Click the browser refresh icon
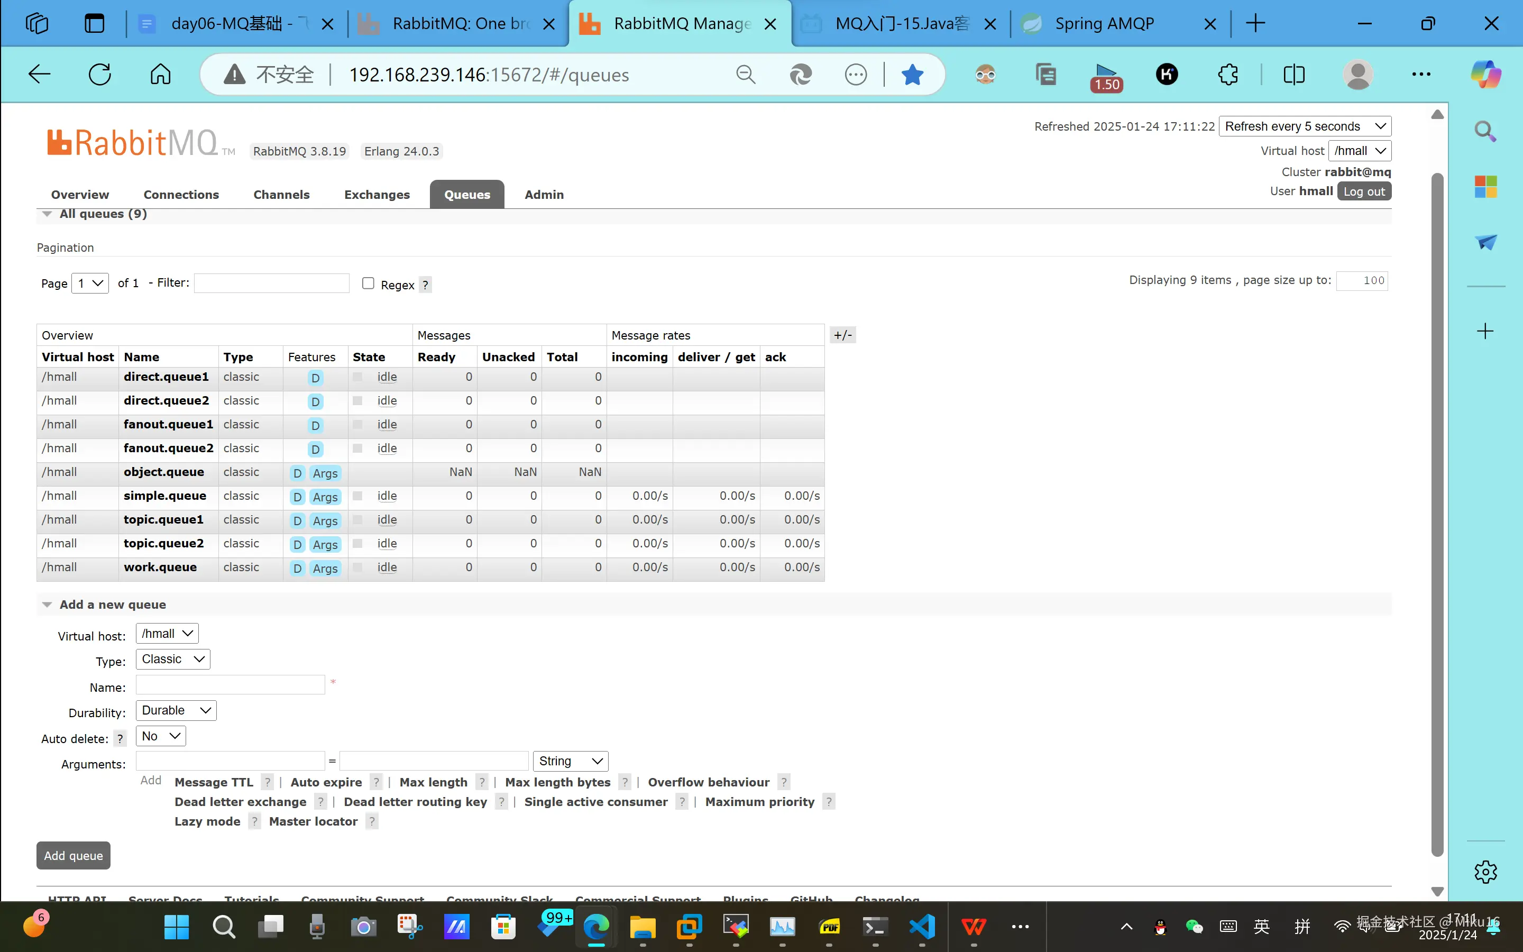Viewport: 1523px width, 952px height. 100,74
